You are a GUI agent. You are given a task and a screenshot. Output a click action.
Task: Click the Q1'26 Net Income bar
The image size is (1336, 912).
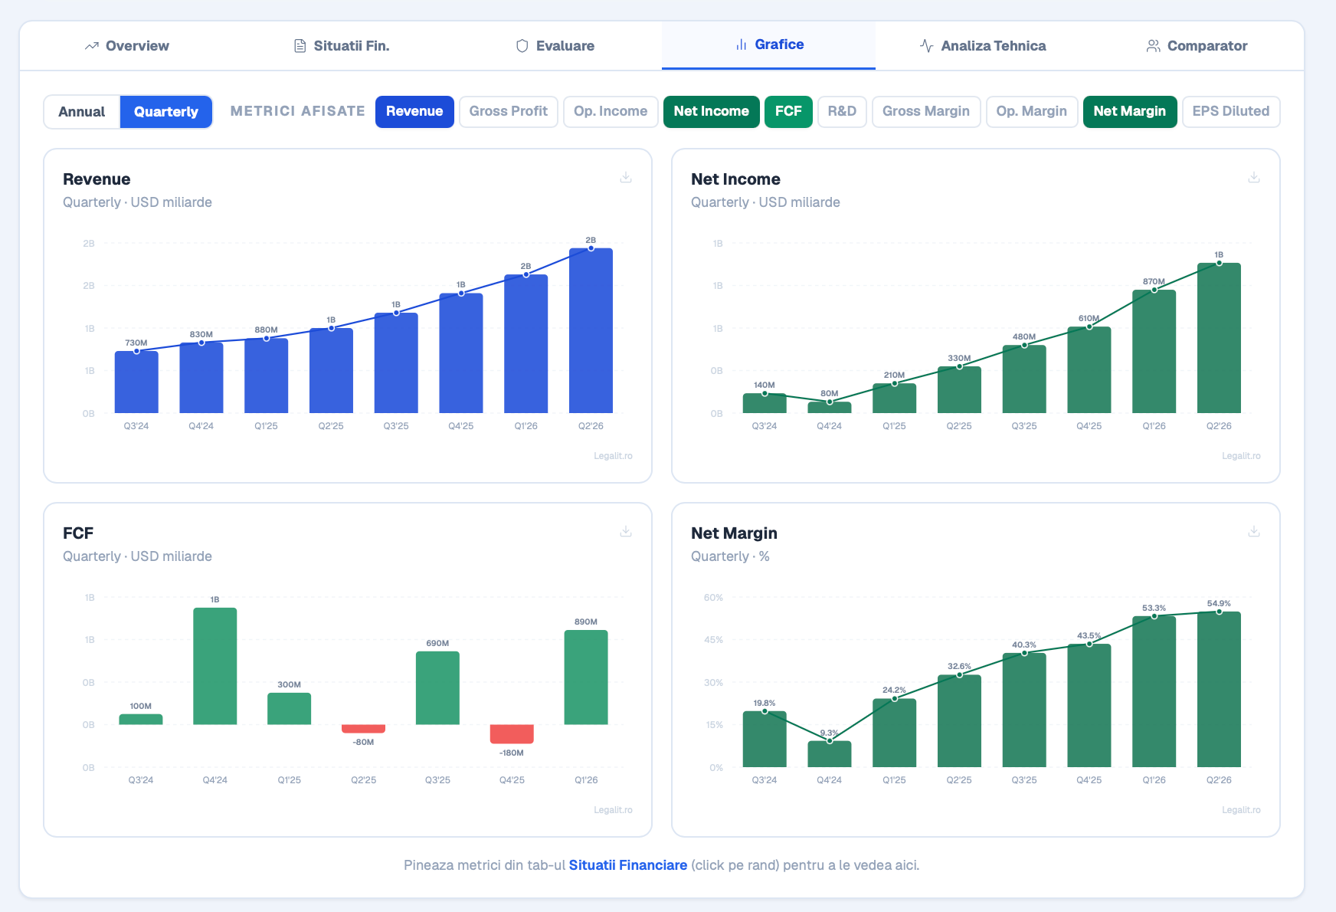pos(1154,351)
